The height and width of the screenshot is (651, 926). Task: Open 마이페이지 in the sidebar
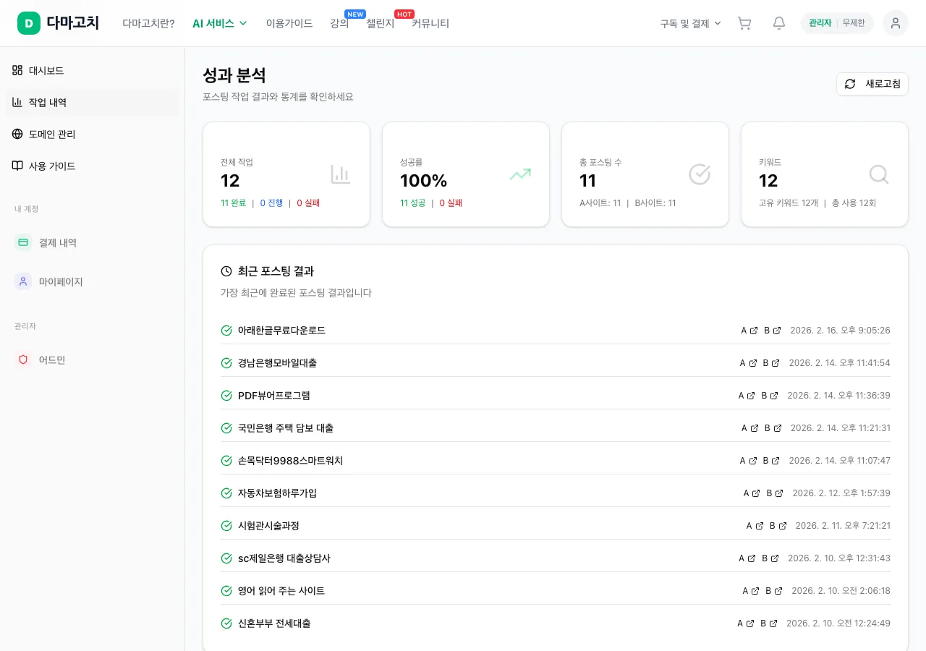(x=92, y=281)
